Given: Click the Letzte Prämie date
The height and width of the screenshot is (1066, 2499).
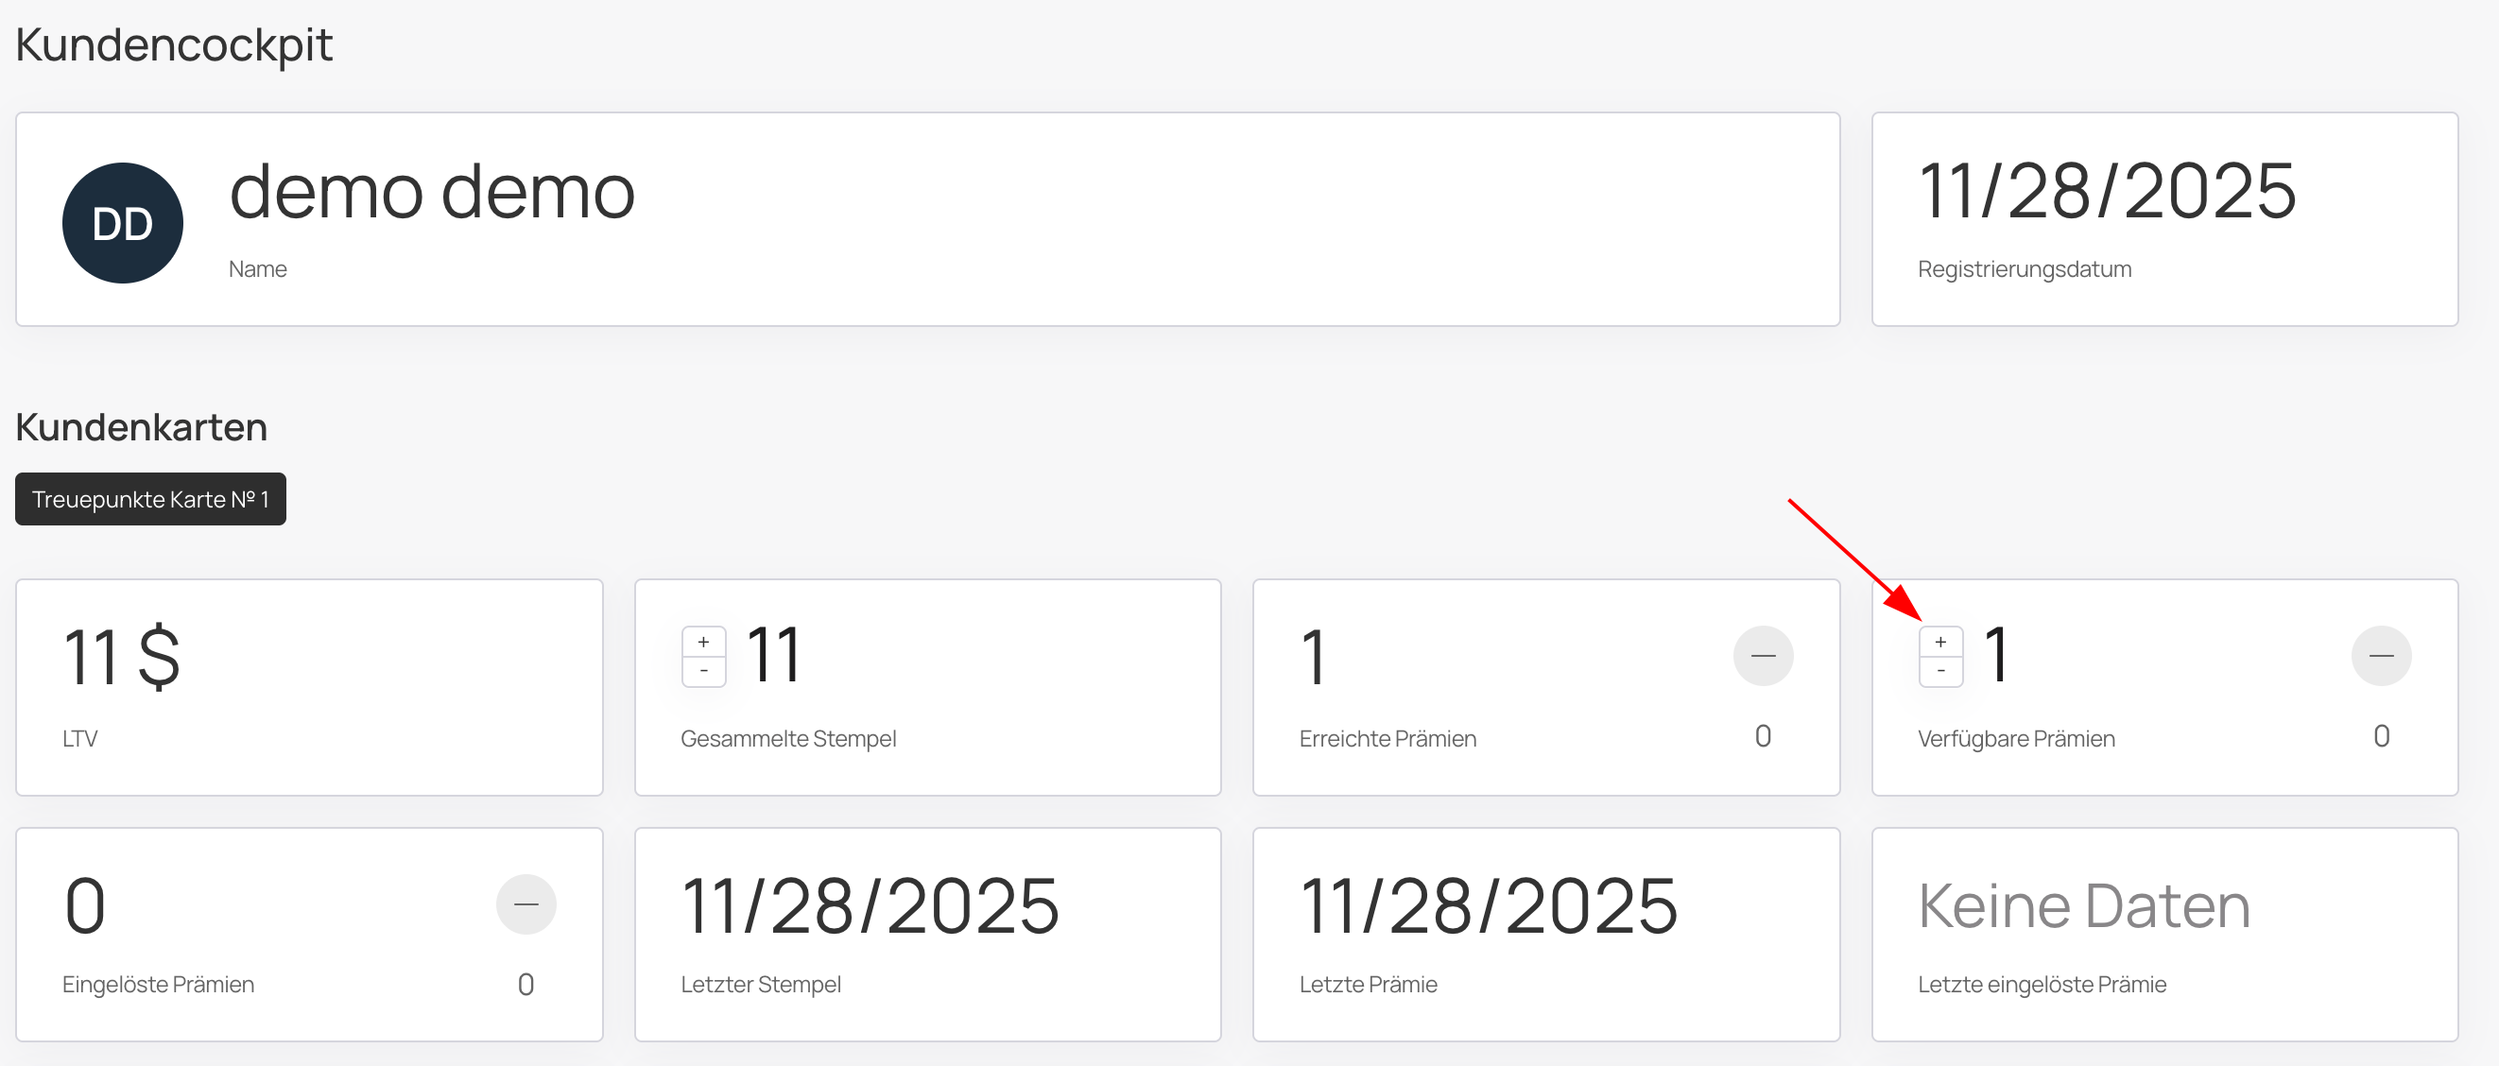Looking at the screenshot, I should 1488,906.
